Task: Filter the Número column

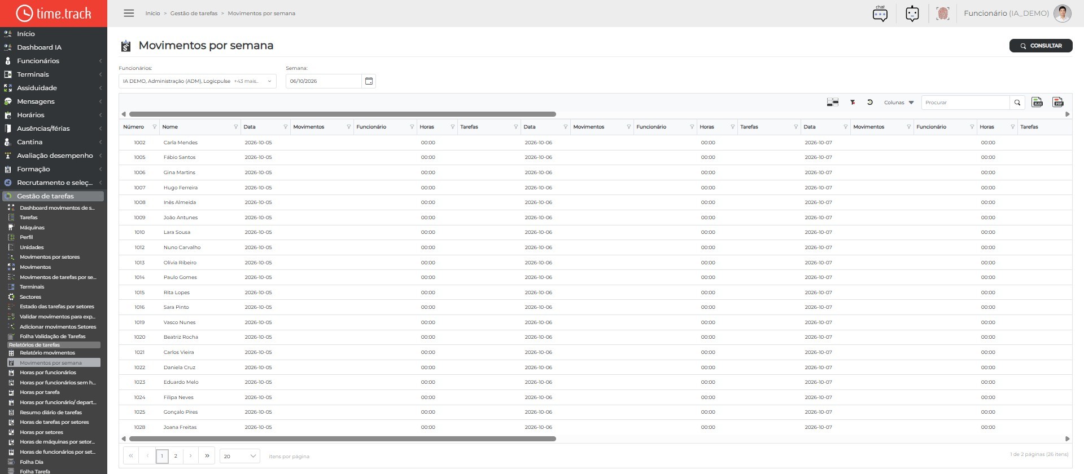Action: tap(154, 127)
